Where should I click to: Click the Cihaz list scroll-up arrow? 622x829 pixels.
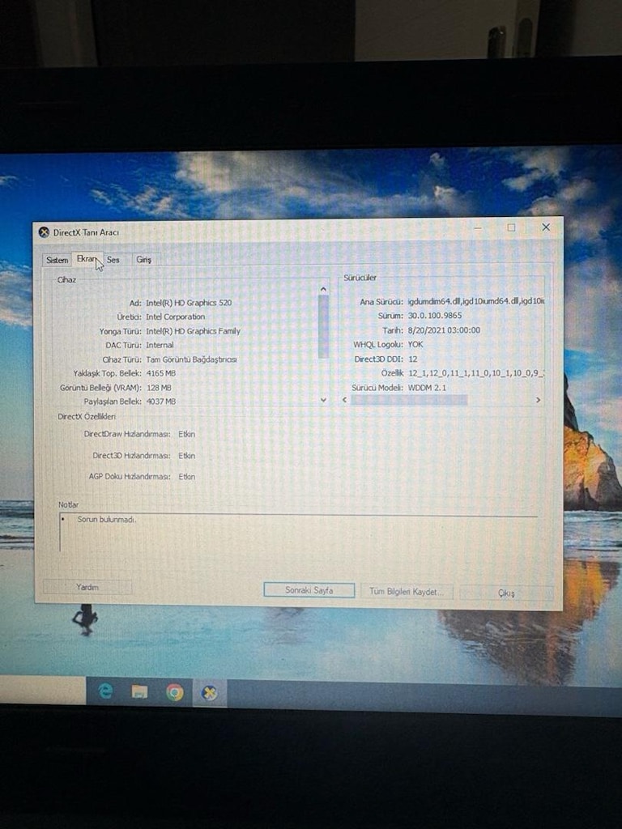324,289
